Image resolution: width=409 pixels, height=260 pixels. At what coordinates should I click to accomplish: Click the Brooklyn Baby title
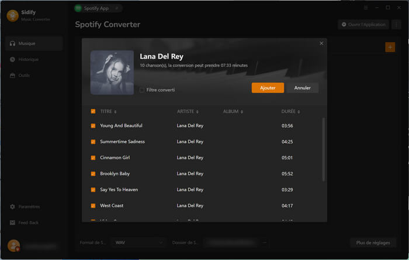pos(115,173)
